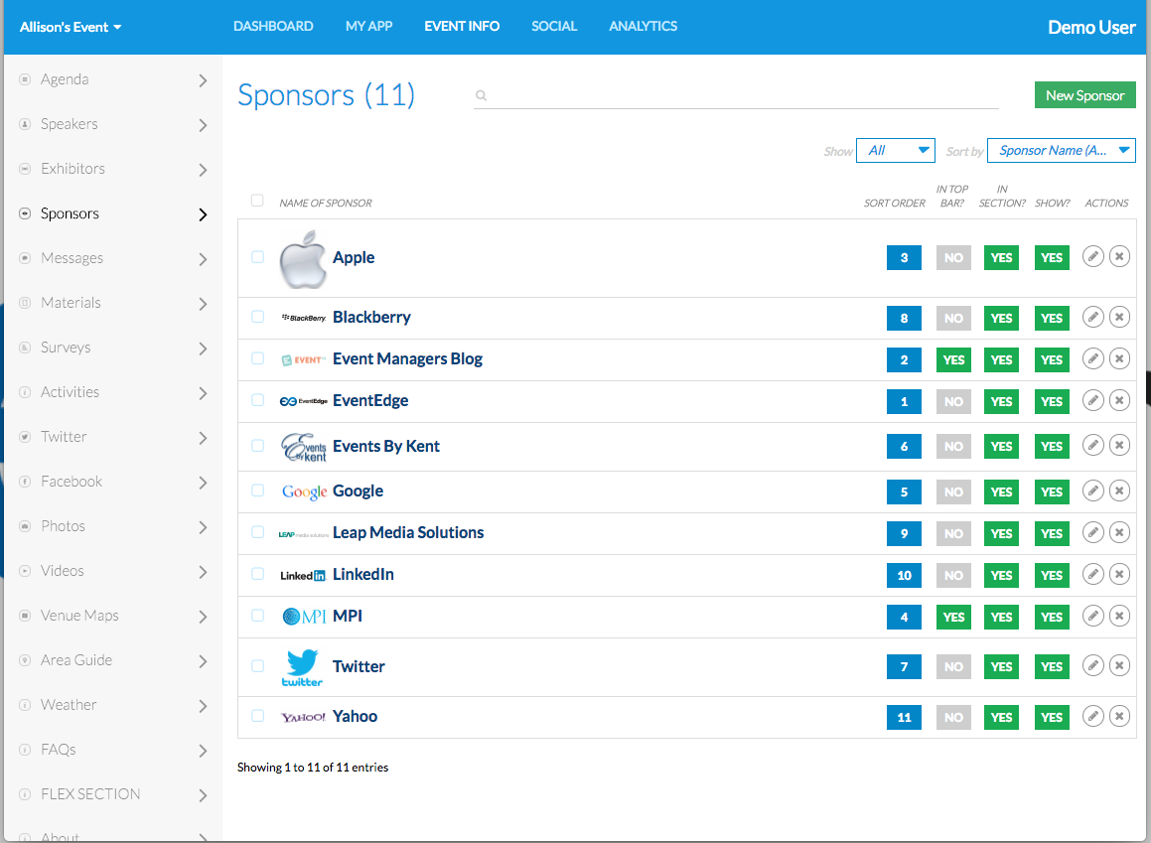Expand the Exhibitors sidebar chevron
The height and width of the screenshot is (843, 1151).
(204, 170)
